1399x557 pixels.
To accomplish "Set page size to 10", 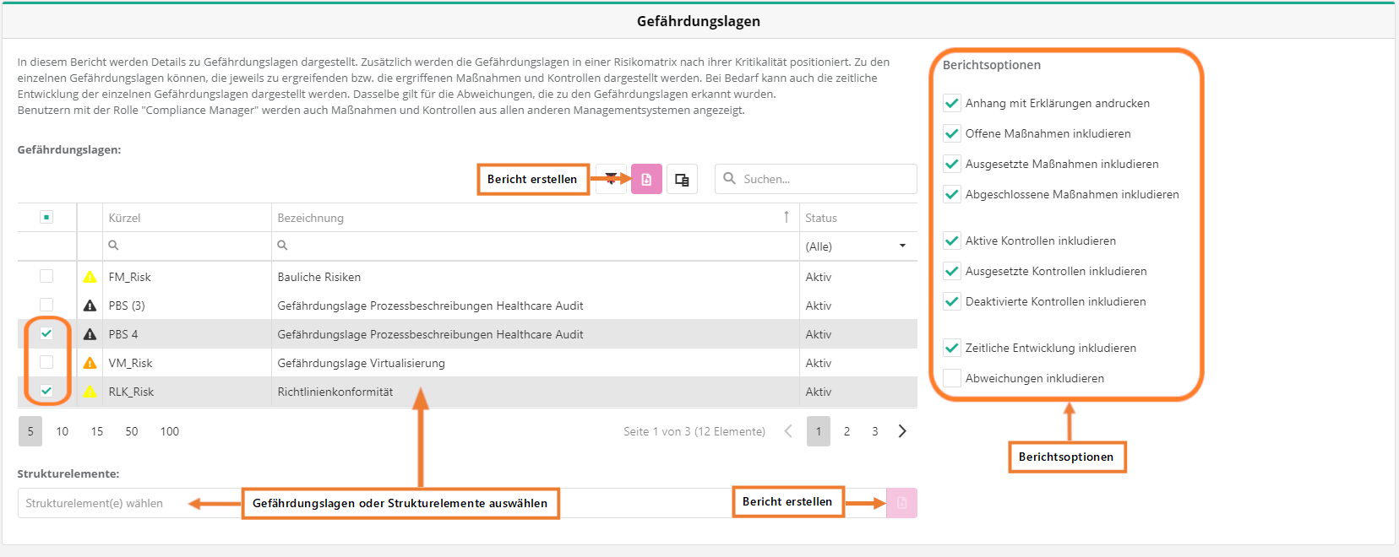I will [63, 431].
